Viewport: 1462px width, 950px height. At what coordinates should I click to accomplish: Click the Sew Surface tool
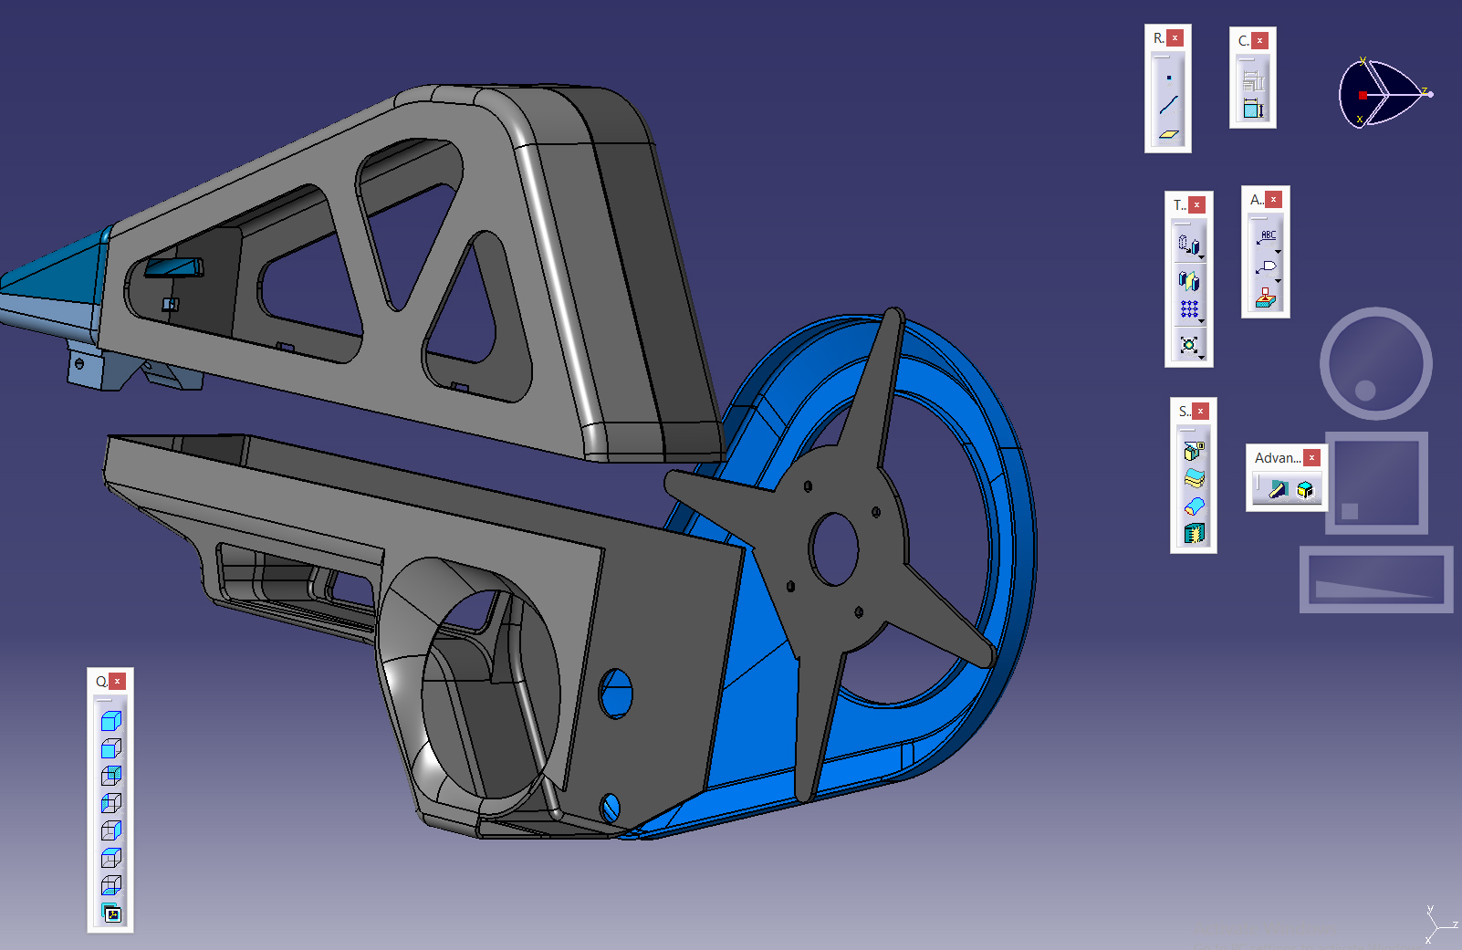[1194, 534]
